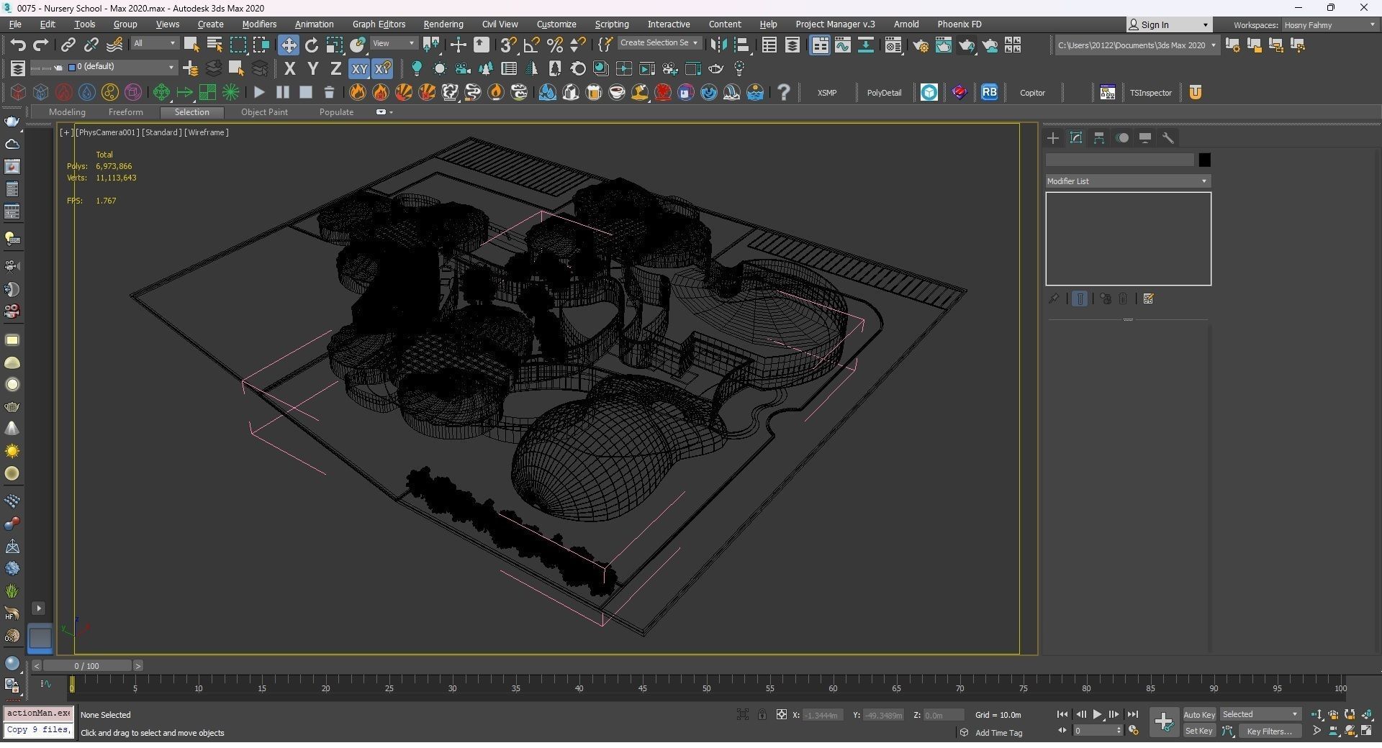Expand the Sign In dropdown
1382x748 pixels.
[x=1169, y=25]
